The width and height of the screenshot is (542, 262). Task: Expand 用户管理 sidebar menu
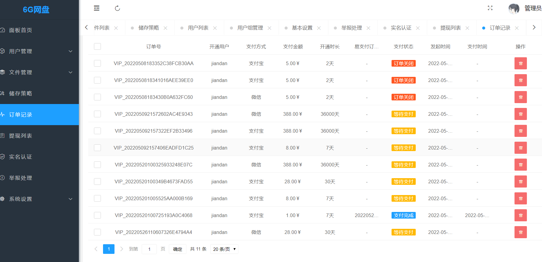pos(39,51)
